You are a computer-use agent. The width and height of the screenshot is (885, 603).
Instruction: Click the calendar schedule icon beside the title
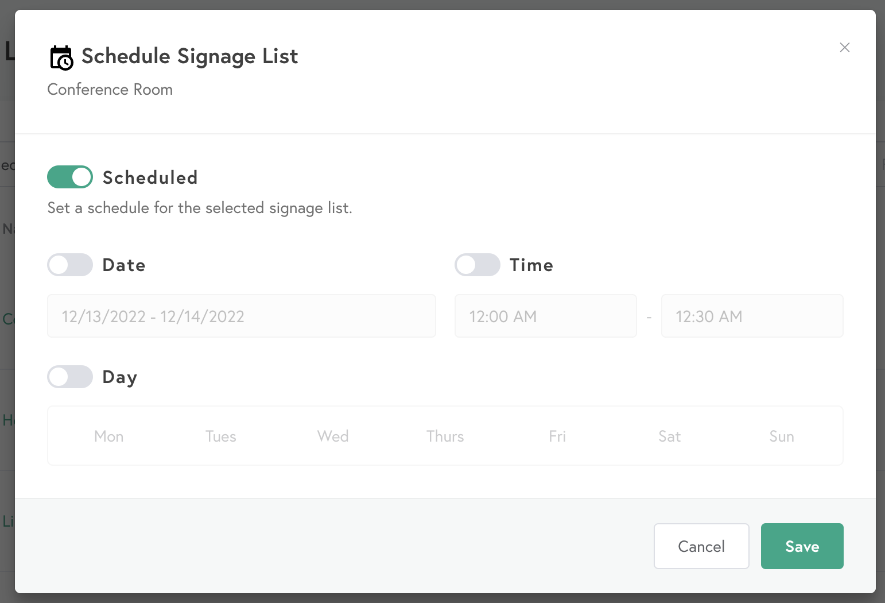coord(61,57)
